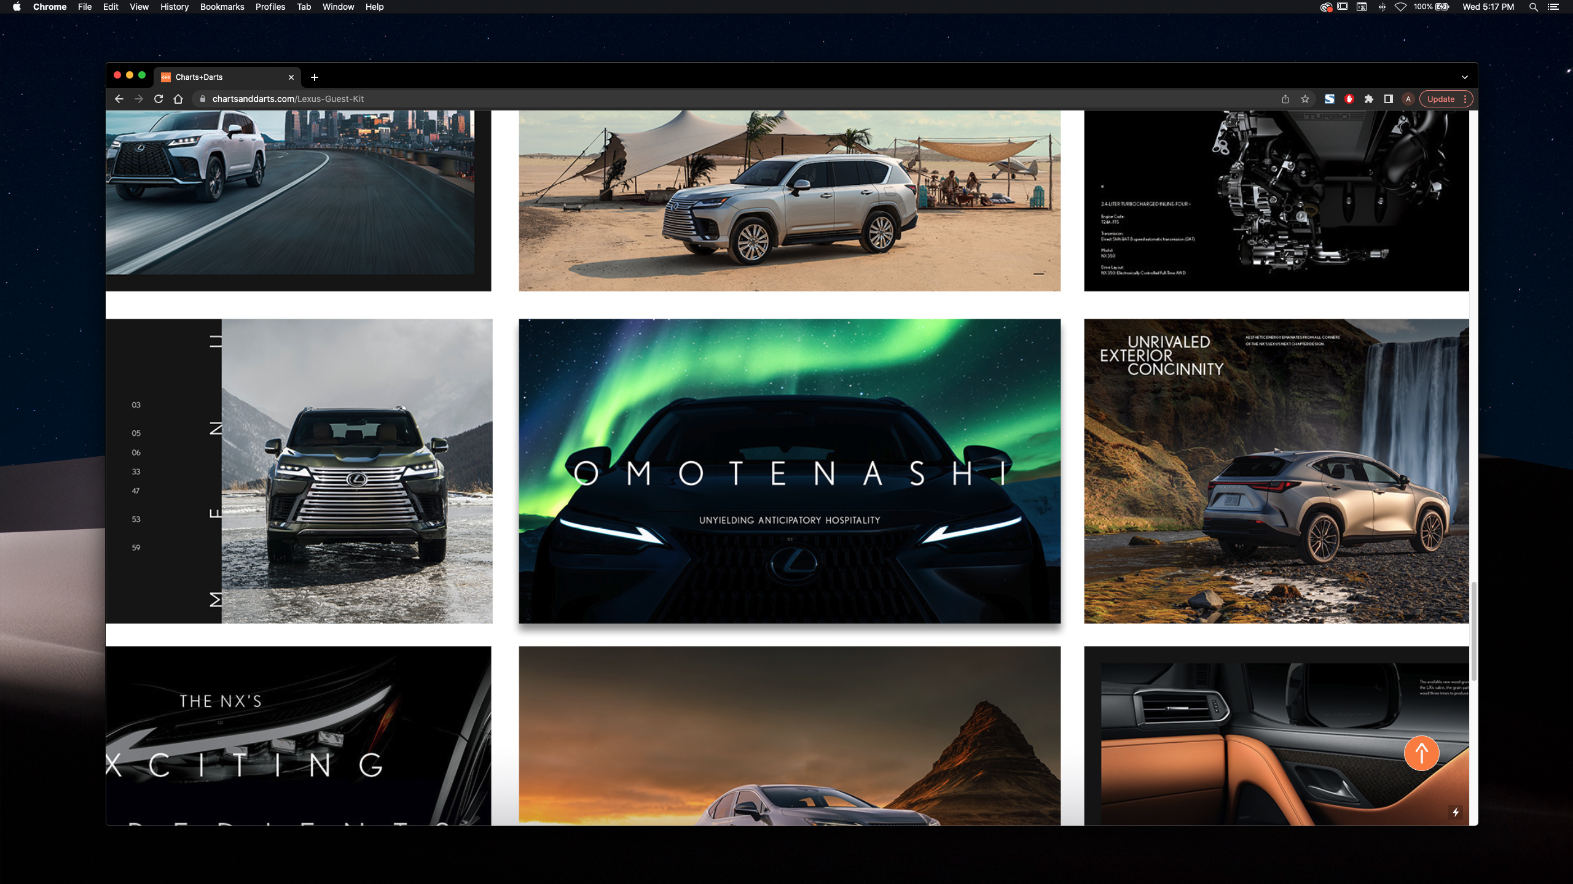Image resolution: width=1573 pixels, height=884 pixels.
Task: Open the Omotenashi aurora image thumbnail
Action: coord(790,471)
